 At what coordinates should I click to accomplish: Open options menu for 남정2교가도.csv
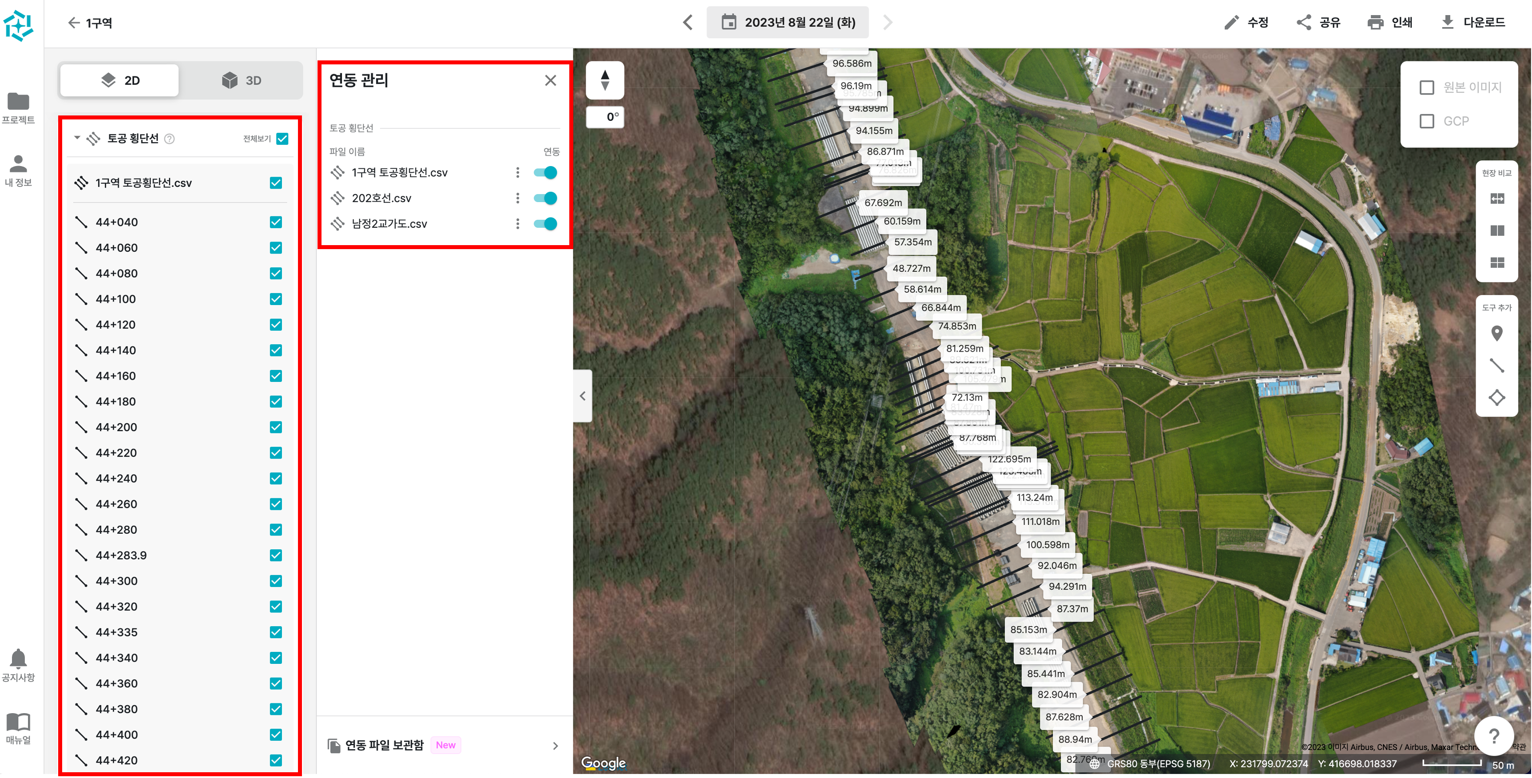pyautogui.click(x=517, y=224)
